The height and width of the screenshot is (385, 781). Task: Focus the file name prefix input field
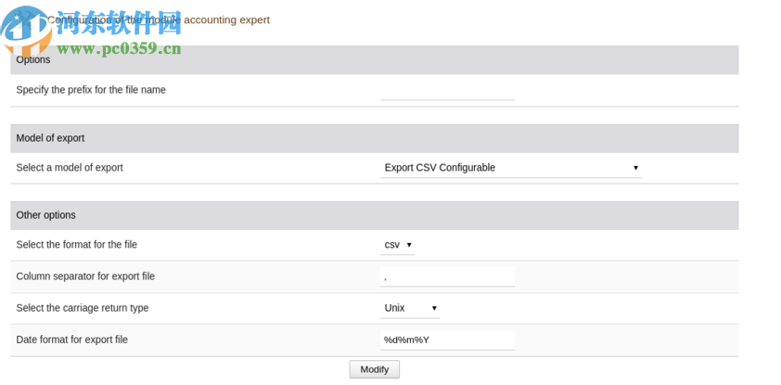tap(447, 90)
